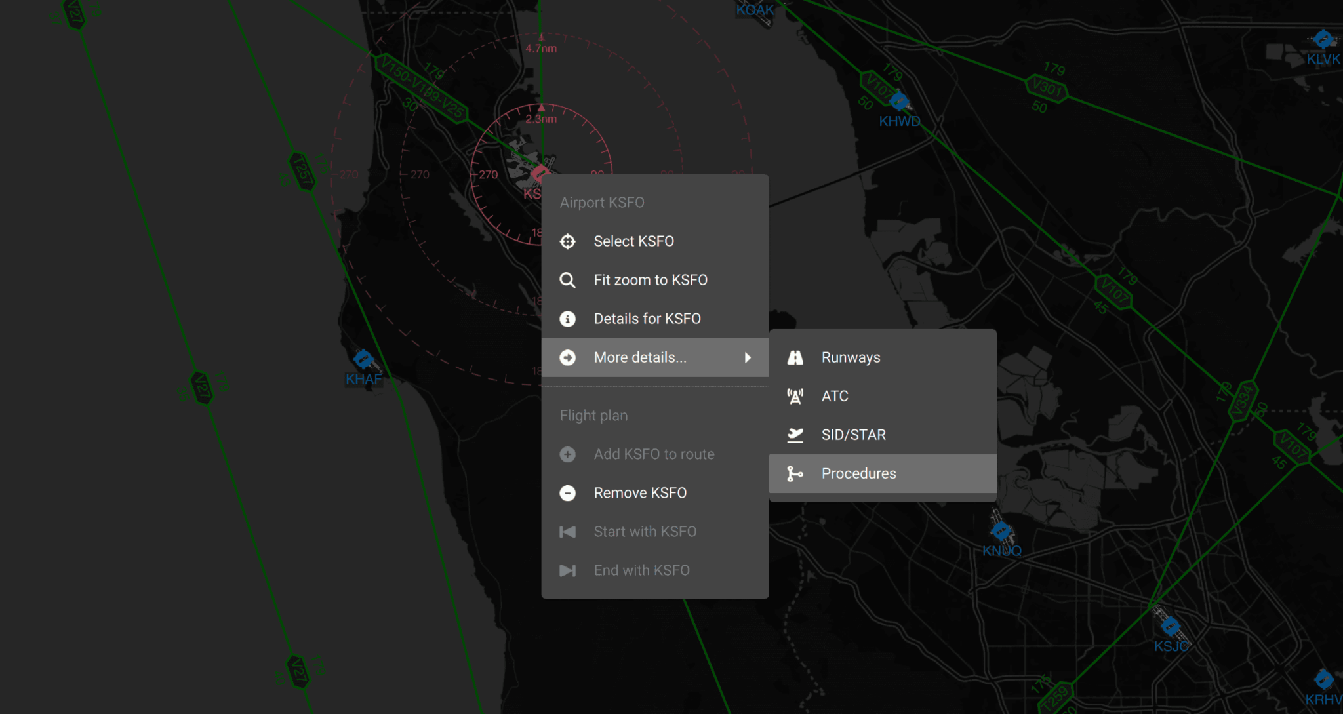Choose Procedures from the submenu
Viewport: 1343px width, 714px height.
[858, 473]
